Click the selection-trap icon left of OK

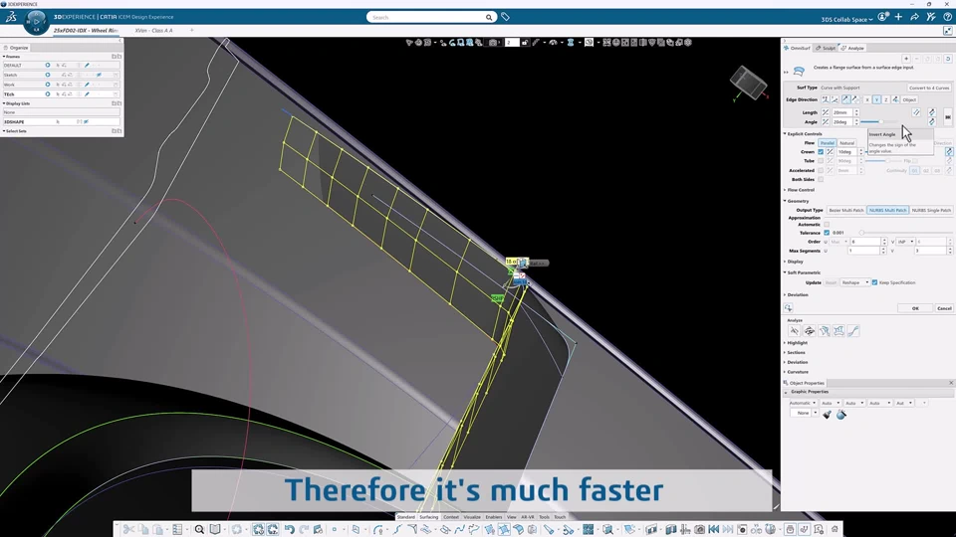[x=789, y=308]
